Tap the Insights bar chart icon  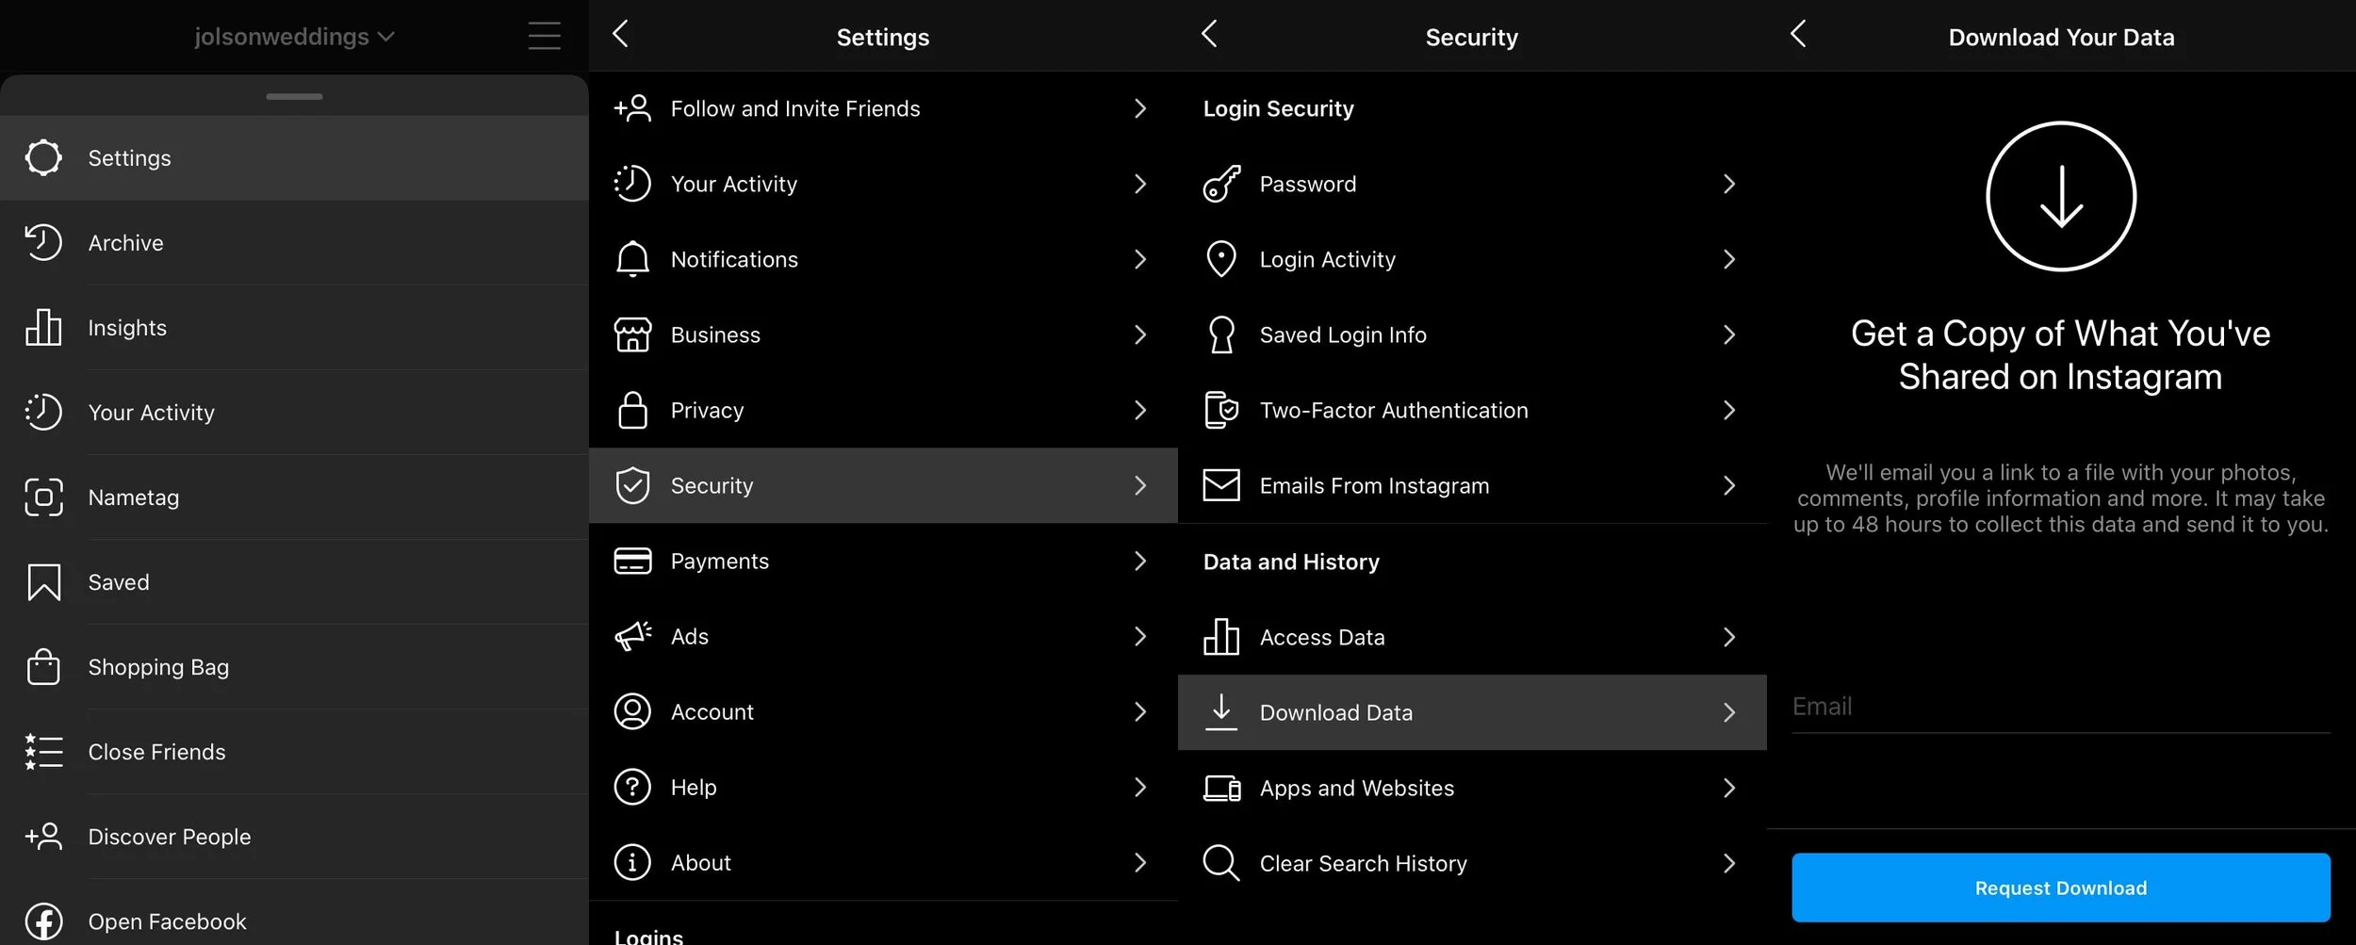[43, 327]
